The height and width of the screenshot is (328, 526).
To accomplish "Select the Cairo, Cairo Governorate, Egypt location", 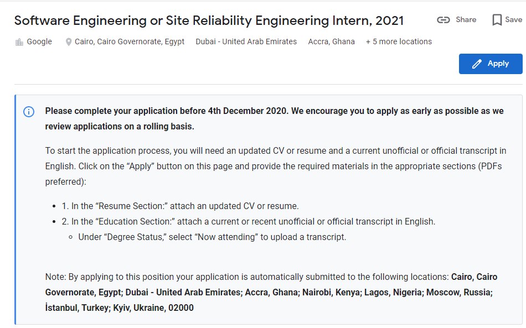I will (x=130, y=41).
